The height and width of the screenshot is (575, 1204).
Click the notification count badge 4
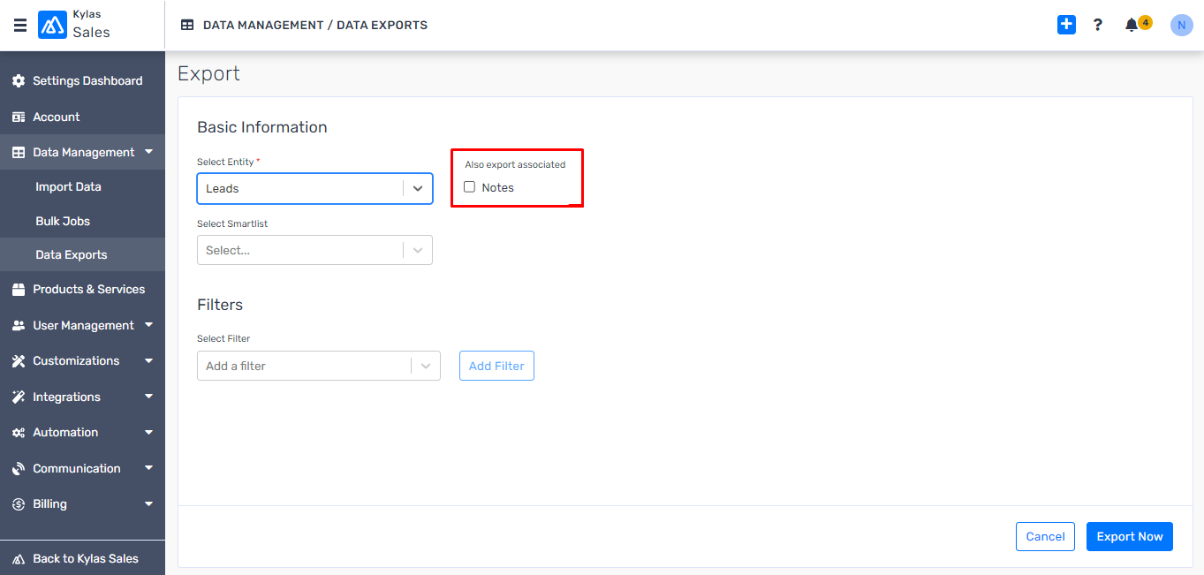[1145, 22]
